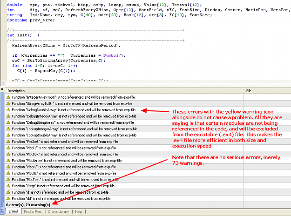Click the double variable declaration line
This screenshot has width=291, height=216.
pos(104,5)
